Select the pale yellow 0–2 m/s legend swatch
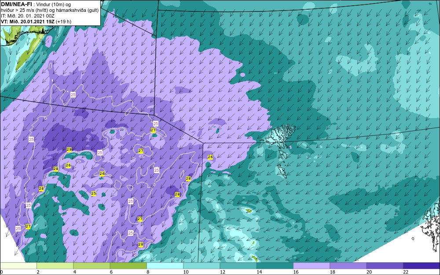The height and width of the screenshot is (275, 440). pos(18,265)
